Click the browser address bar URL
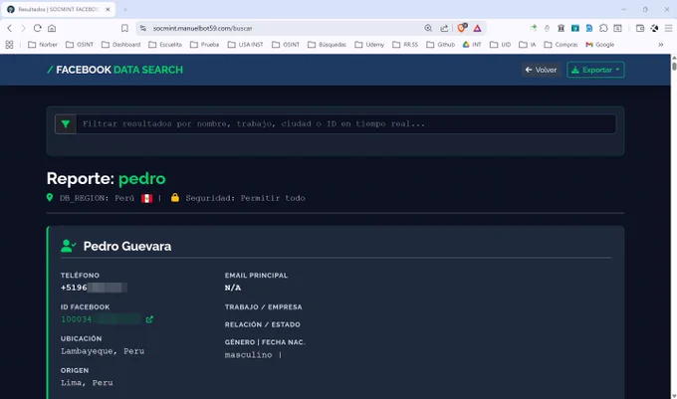The width and height of the screenshot is (677, 399). (x=202, y=28)
